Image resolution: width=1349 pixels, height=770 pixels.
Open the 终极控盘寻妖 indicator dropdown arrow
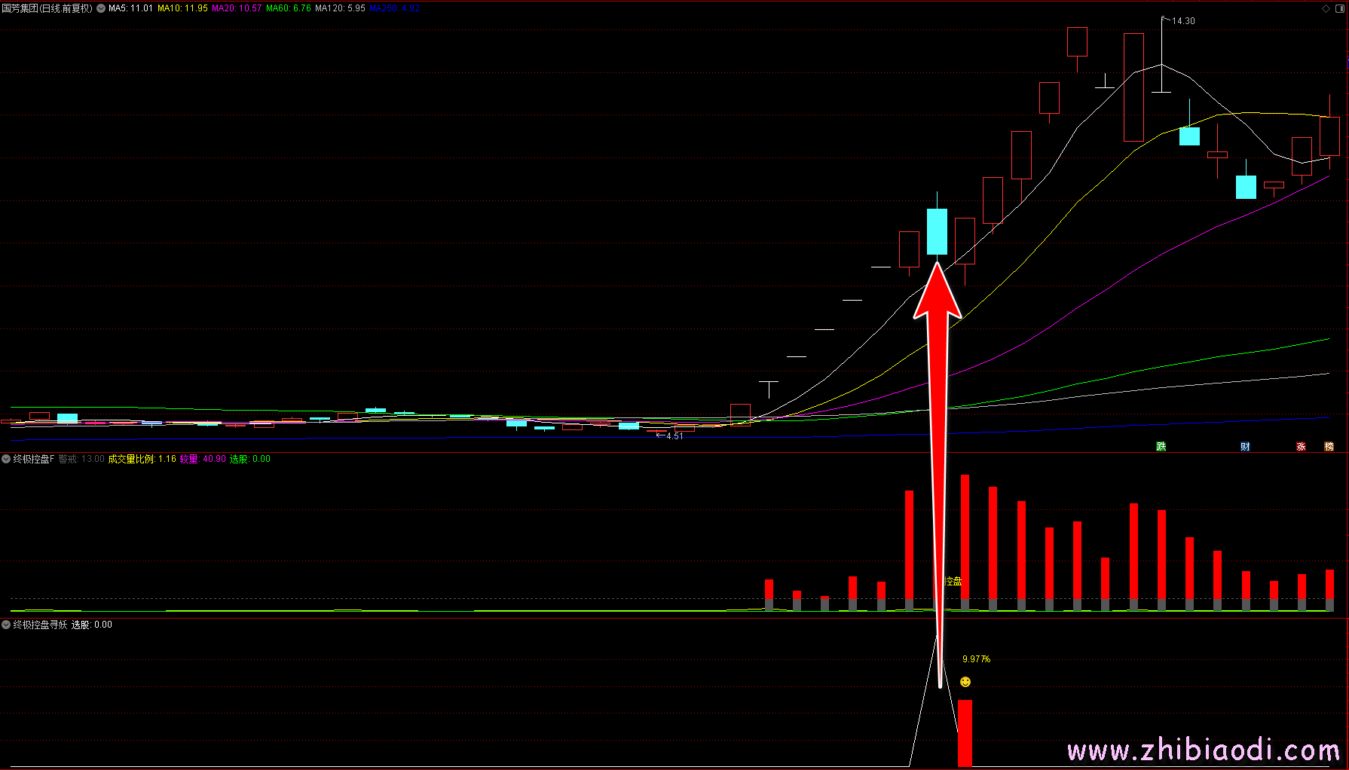point(6,625)
